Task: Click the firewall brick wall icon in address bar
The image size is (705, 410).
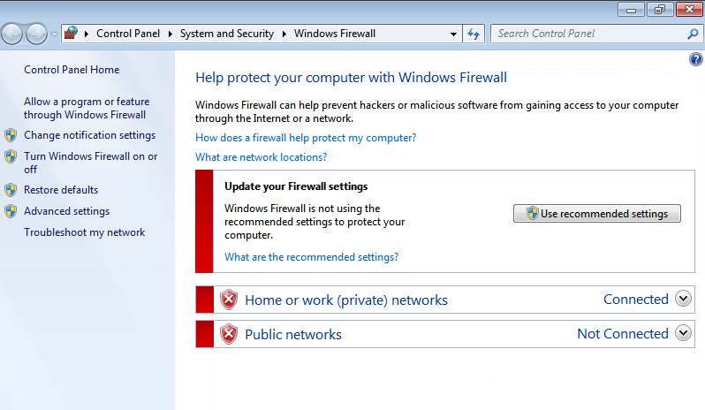Action: click(71, 33)
